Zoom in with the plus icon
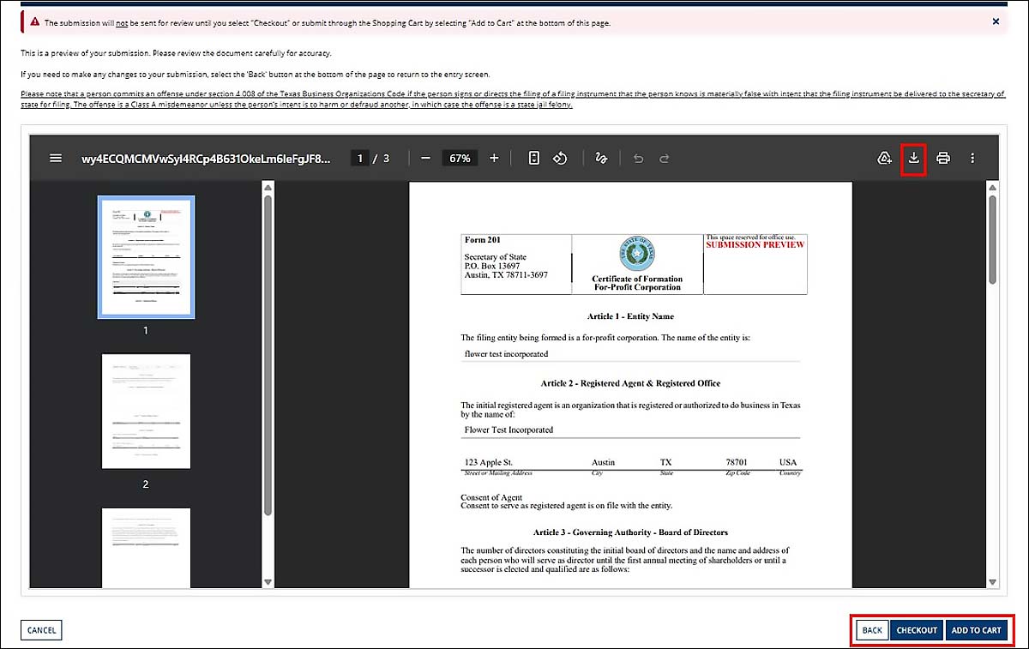 pos(494,159)
